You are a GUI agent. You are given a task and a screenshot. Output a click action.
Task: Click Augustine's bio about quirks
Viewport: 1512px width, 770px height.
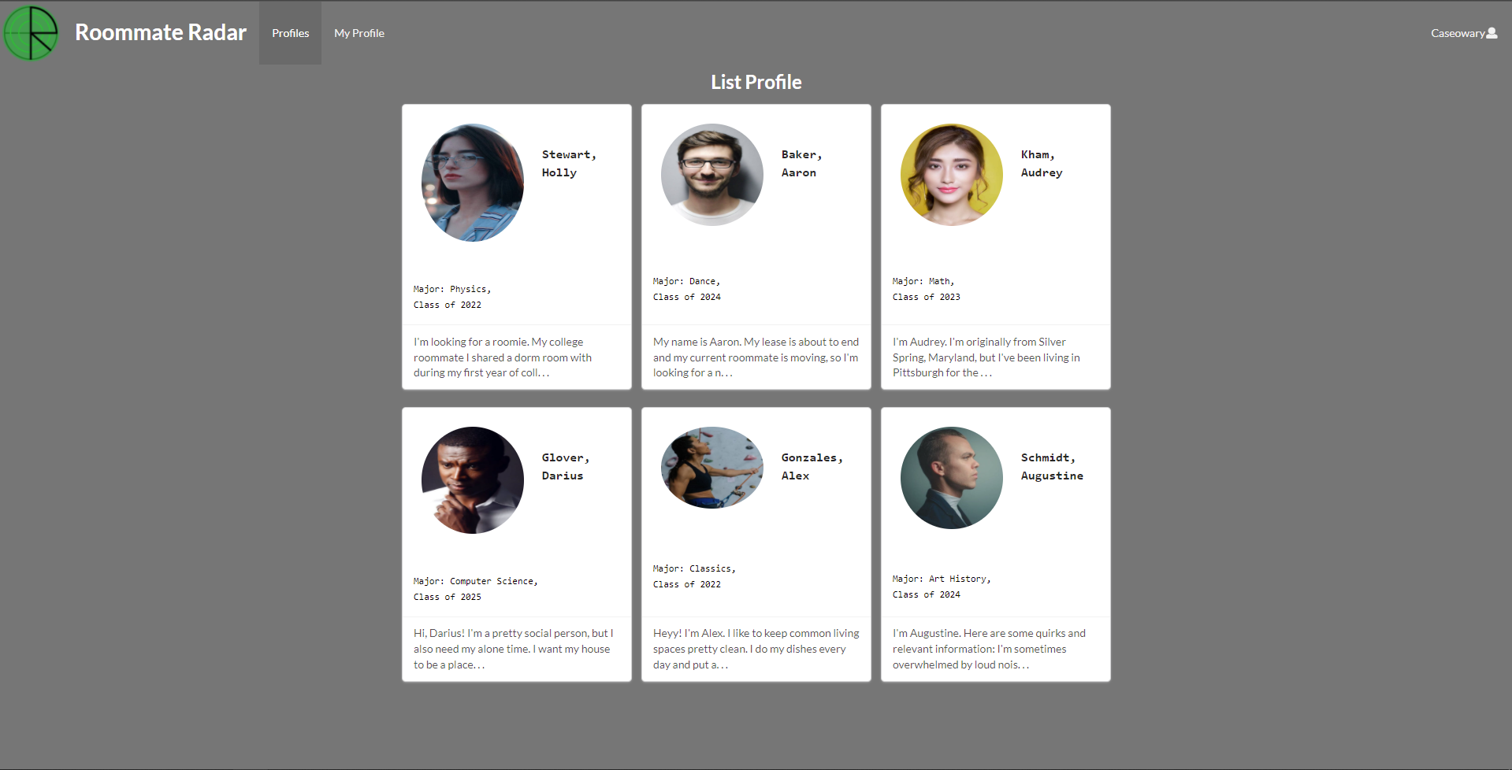[989, 649]
